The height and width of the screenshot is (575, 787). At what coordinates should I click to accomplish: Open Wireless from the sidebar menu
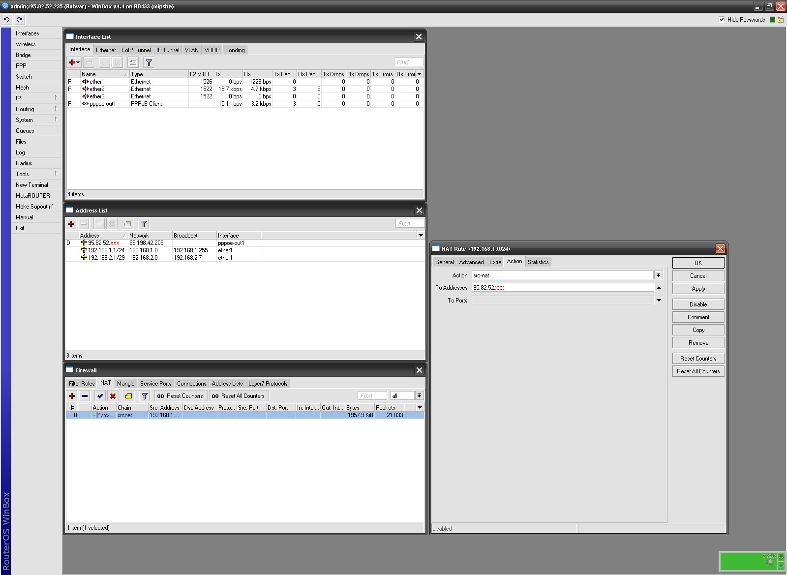[x=36, y=44]
